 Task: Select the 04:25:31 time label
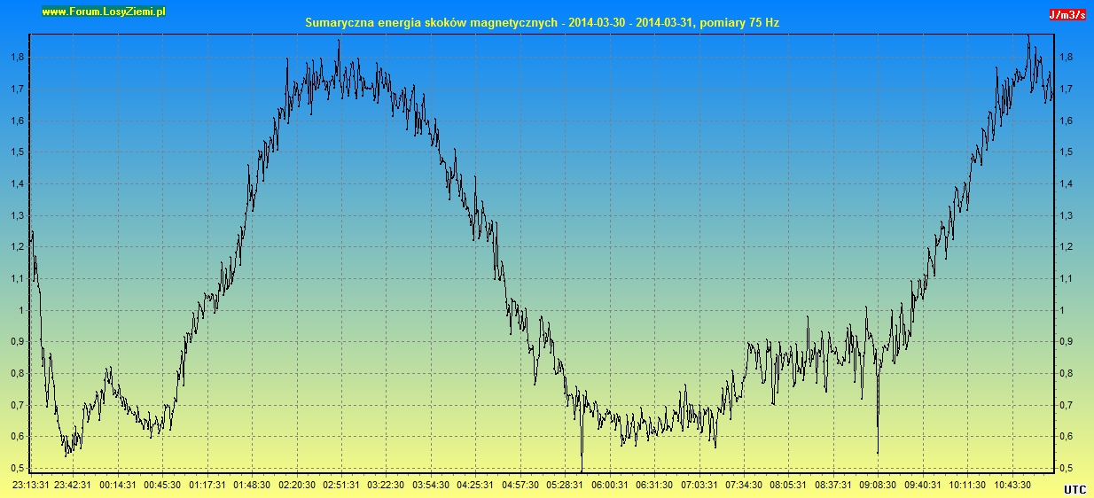point(475,485)
